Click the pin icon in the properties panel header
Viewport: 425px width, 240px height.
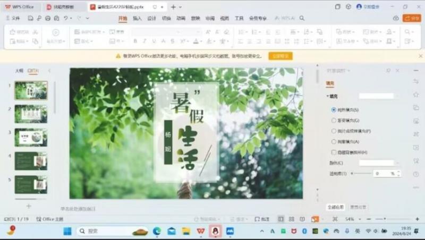(x=388, y=71)
